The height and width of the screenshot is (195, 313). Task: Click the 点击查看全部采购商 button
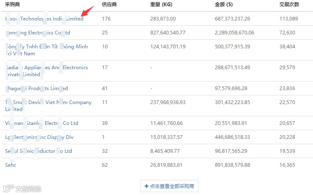pos(169,186)
